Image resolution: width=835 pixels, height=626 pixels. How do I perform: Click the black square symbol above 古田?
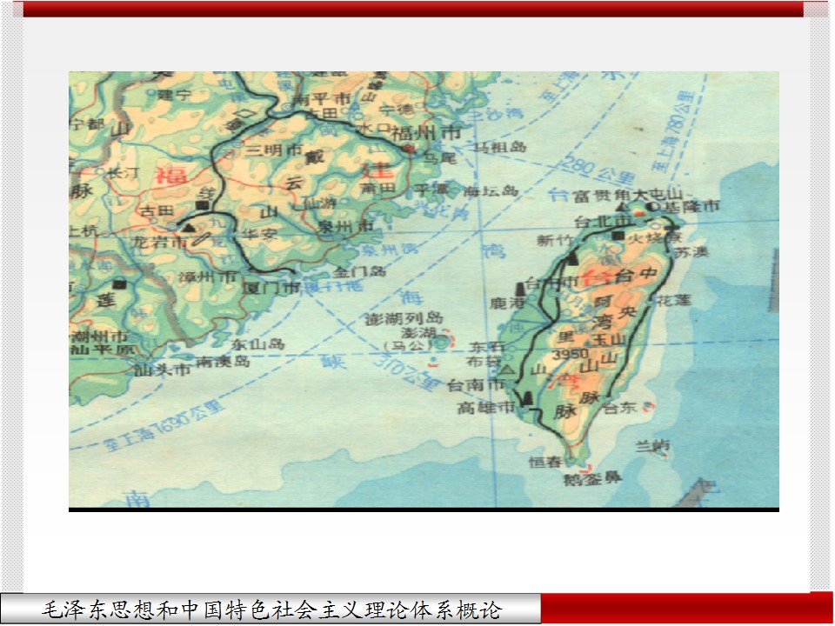pos(202,205)
